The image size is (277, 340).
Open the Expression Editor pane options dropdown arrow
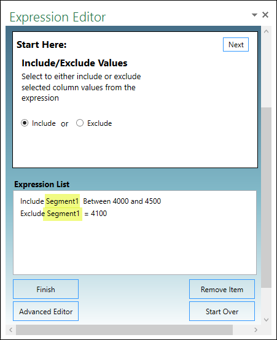pos(254,15)
